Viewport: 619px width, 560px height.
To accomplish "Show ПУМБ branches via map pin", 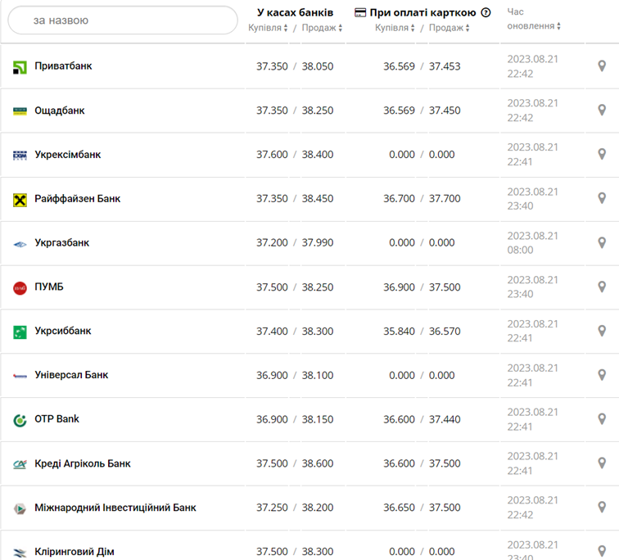I will [x=602, y=287].
